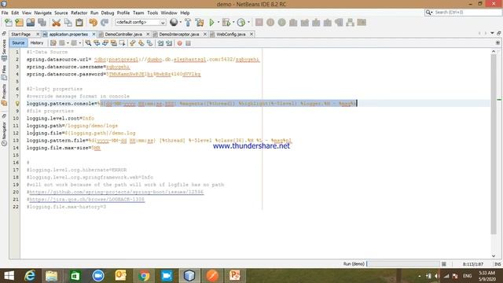
Task: Click the Debug Project toolbar icon
Action: pos(226,22)
